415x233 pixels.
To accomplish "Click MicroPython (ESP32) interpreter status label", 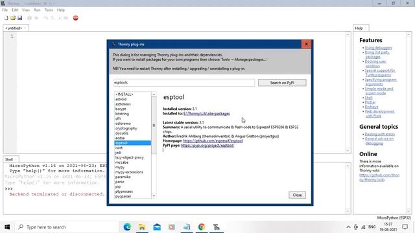I will point(394,217).
